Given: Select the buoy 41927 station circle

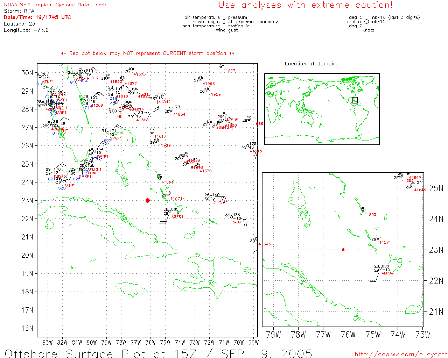Looking at the screenshot, I should (221, 66).
